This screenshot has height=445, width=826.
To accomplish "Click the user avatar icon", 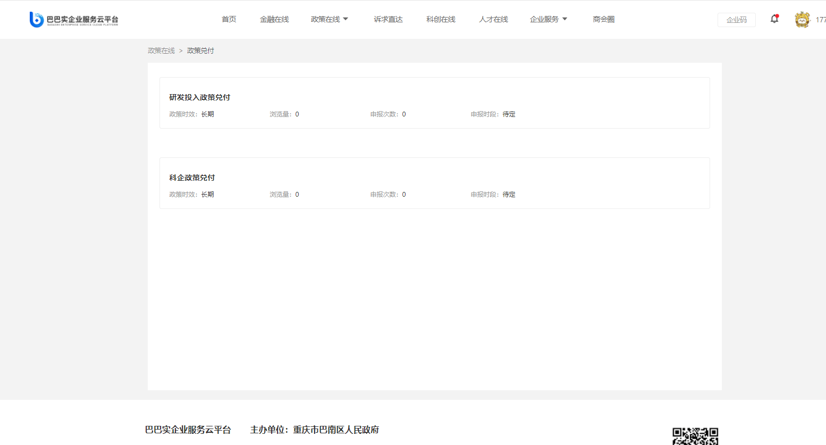I will tap(802, 20).
